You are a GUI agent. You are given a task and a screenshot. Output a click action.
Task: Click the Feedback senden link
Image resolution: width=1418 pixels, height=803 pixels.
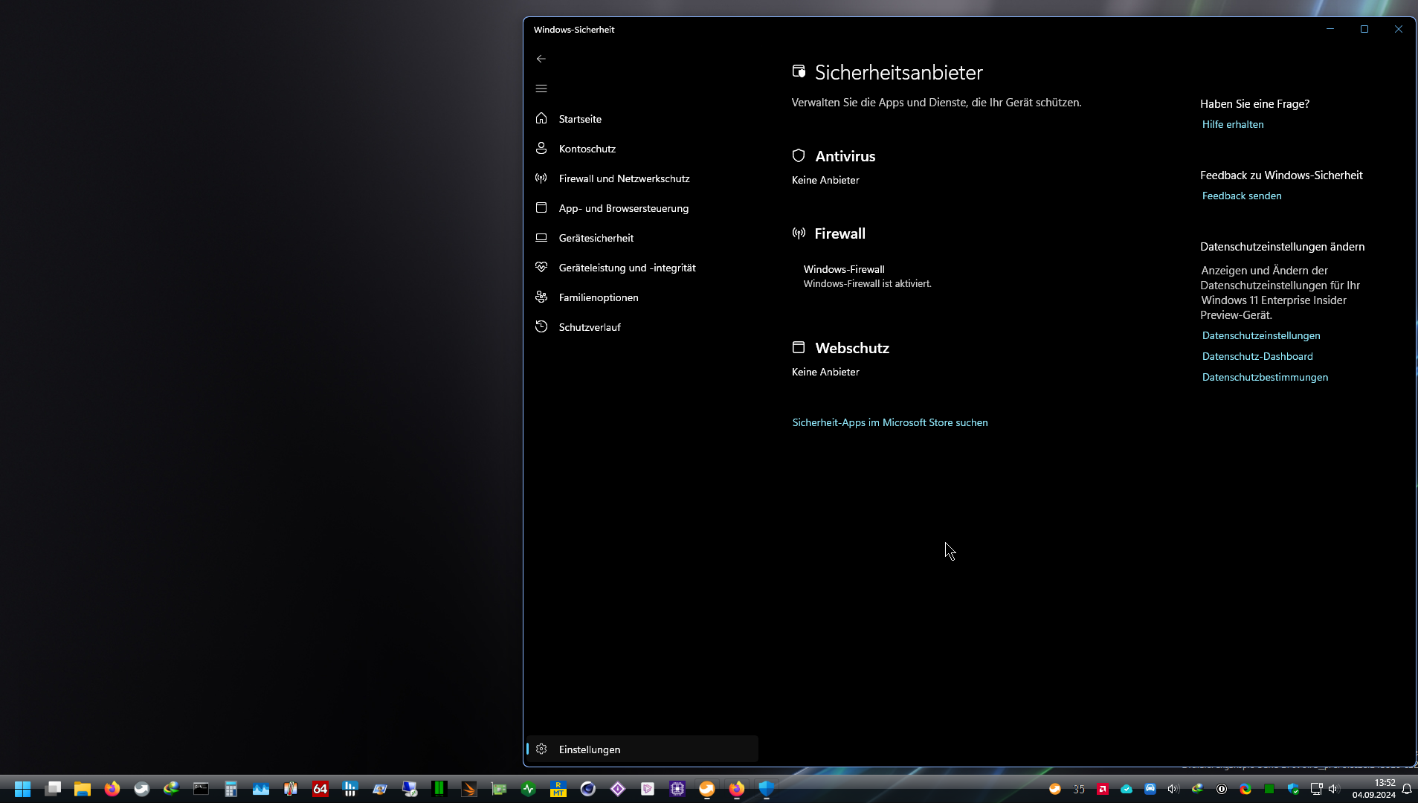1242,196
